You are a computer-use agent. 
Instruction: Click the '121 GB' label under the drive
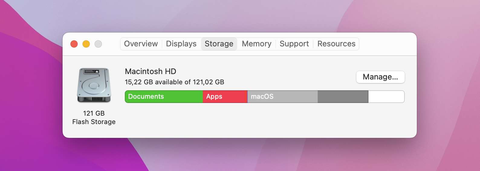pos(94,113)
